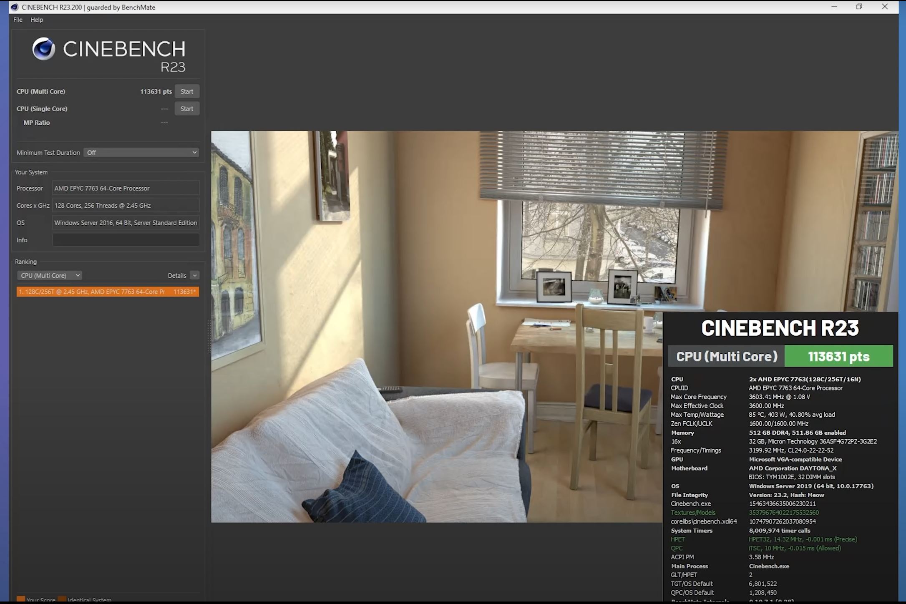Minimize the Cinebench window
Viewport: 906px width, 604px height.
(834, 7)
